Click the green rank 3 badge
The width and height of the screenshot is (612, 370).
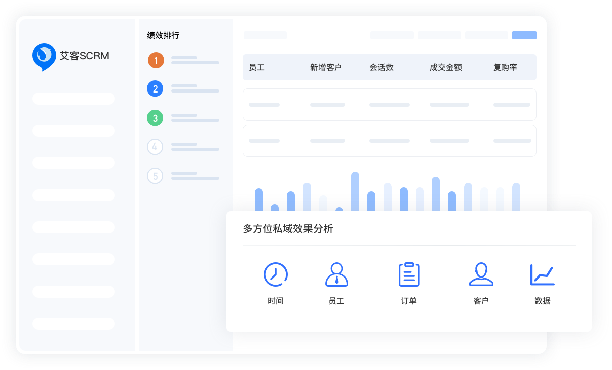(x=155, y=118)
